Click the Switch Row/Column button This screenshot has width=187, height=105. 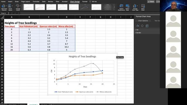pos(121,7)
